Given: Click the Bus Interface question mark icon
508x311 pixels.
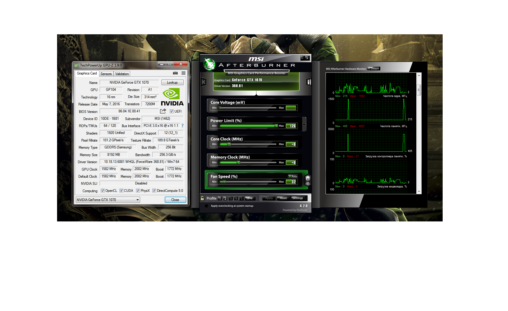Looking at the screenshot, I should 182,126.
